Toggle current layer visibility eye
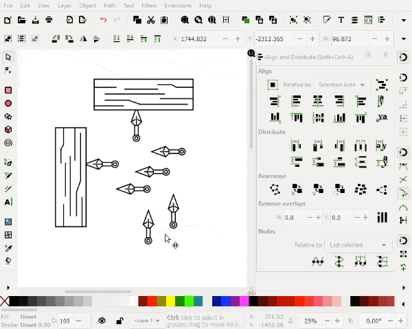Image resolution: width=412 pixels, height=329 pixels. tap(102, 321)
